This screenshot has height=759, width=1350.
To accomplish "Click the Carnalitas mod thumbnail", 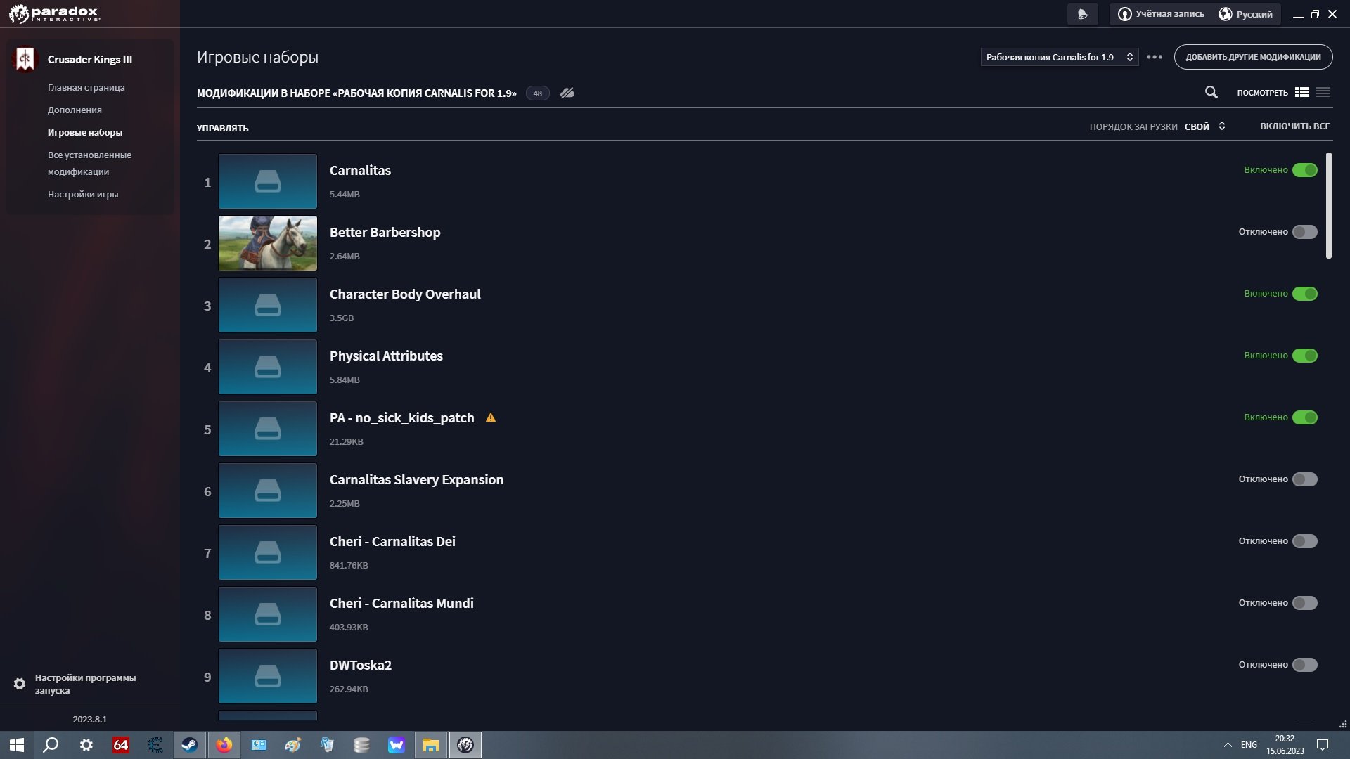I will pyautogui.click(x=268, y=181).
